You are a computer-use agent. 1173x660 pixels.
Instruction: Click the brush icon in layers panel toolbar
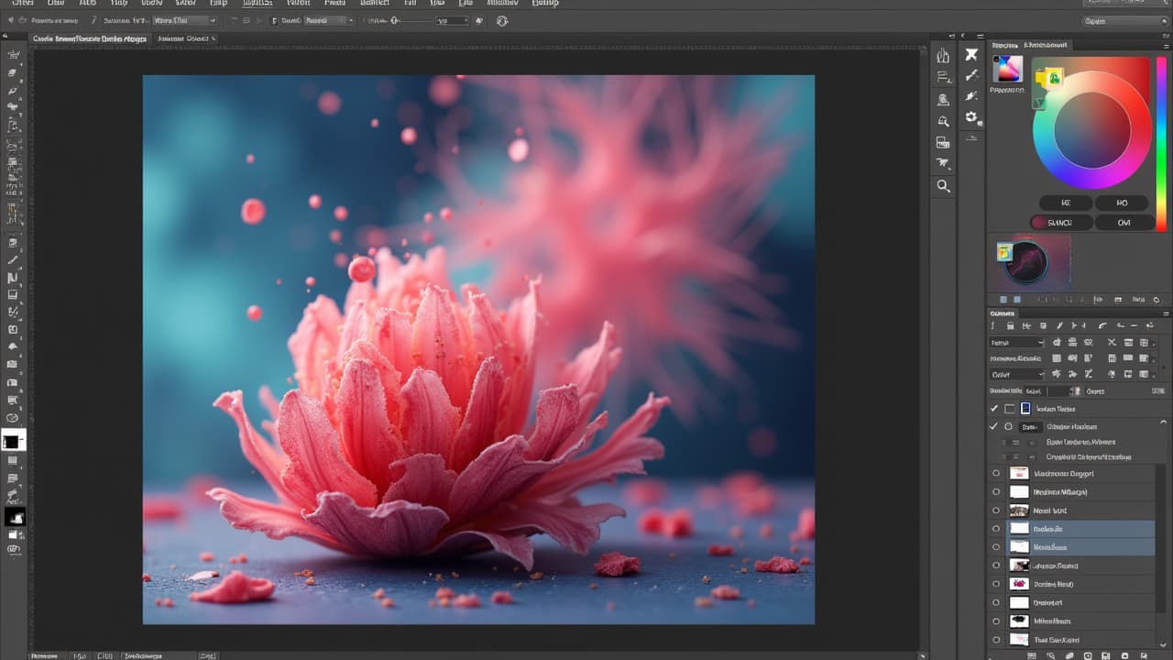[x=1059, y=326]
